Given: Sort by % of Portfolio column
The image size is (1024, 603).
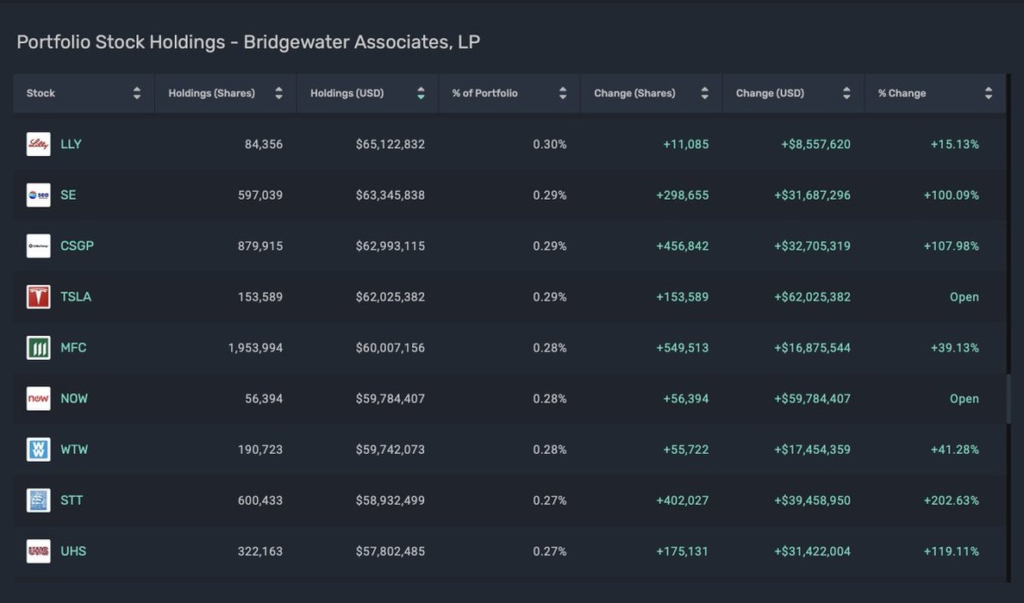Looking at the screenshot, I should [563, 93].
